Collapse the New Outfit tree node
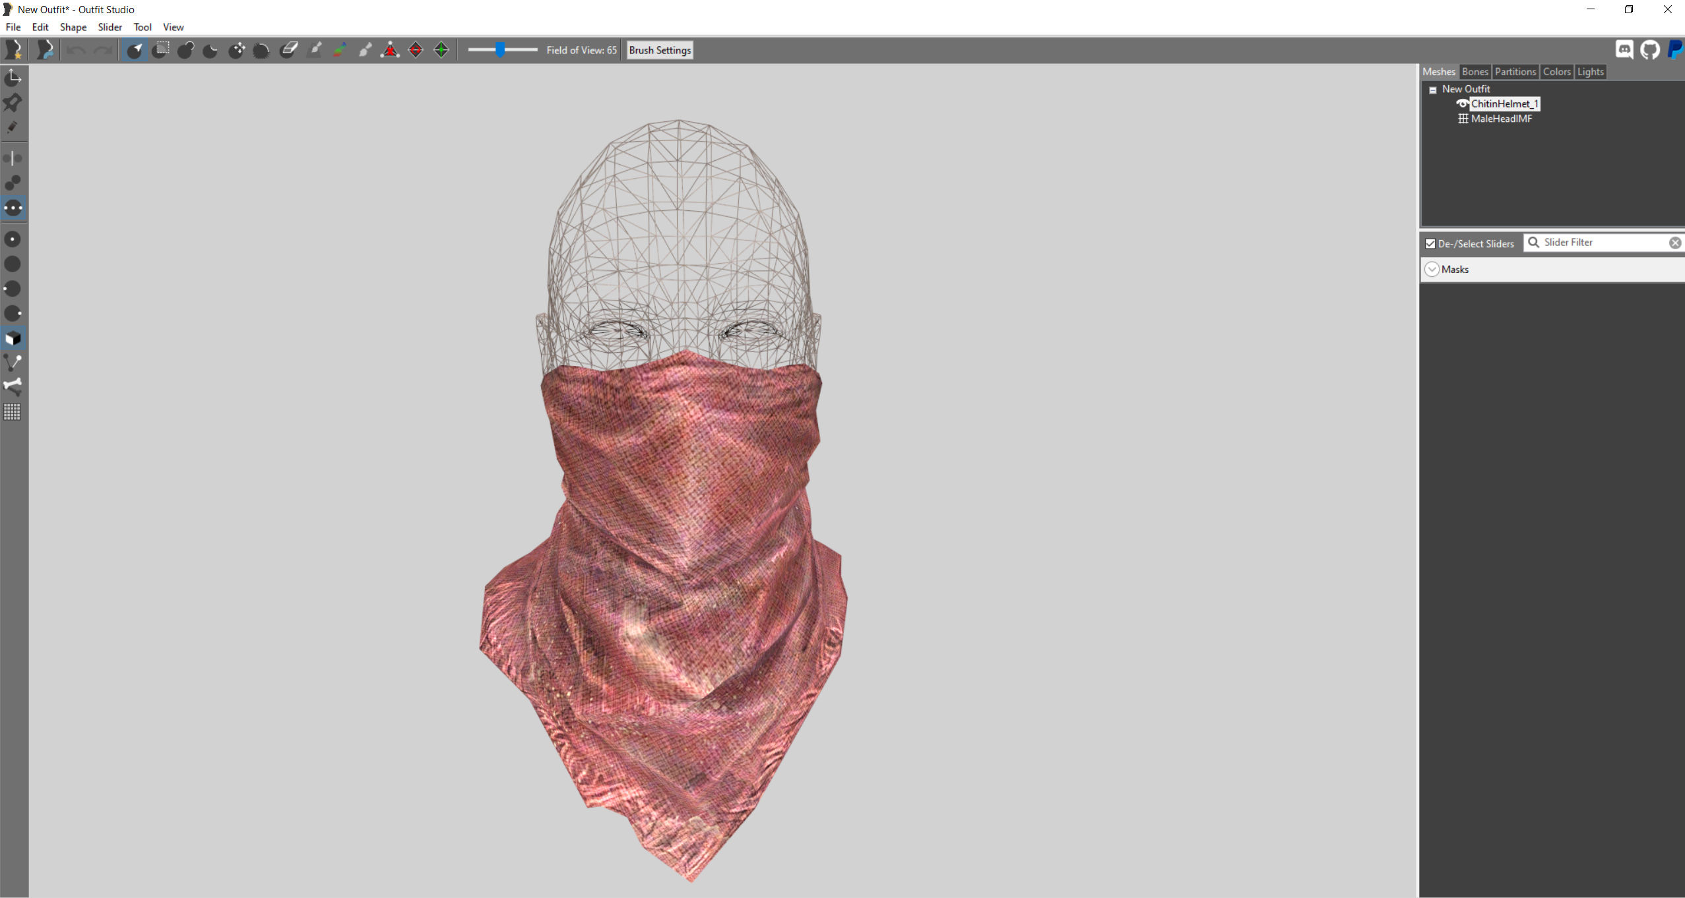This screenshot has width=1685, height=898. coord(1432,90)
